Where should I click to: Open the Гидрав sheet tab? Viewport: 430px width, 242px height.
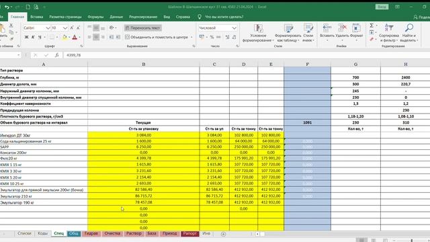(91, 233)
